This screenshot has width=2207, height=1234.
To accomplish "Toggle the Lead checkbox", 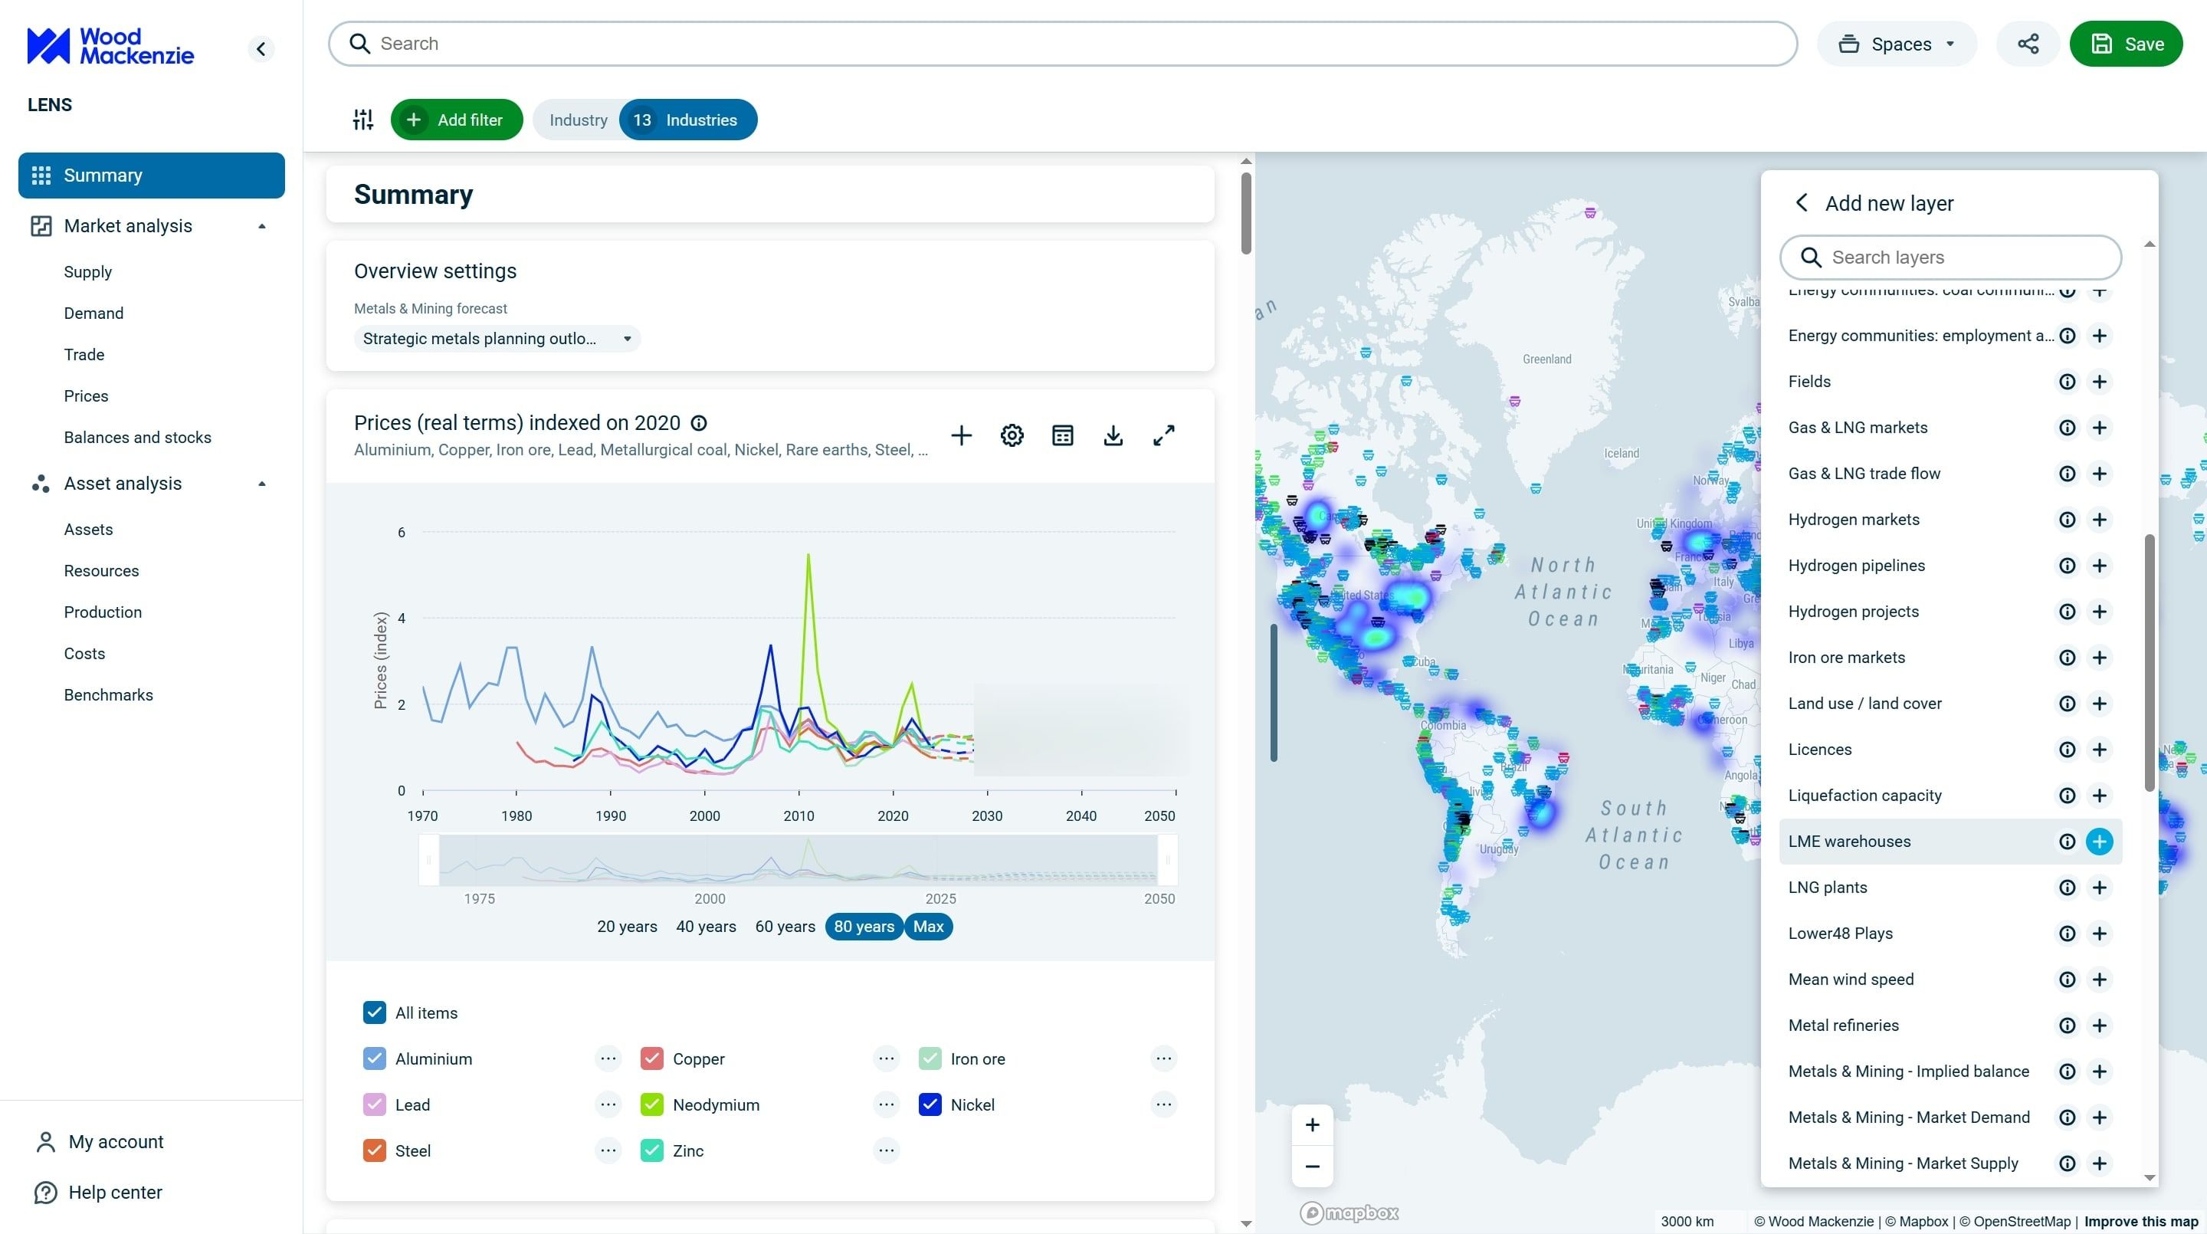I will (x=375, y=1105).
